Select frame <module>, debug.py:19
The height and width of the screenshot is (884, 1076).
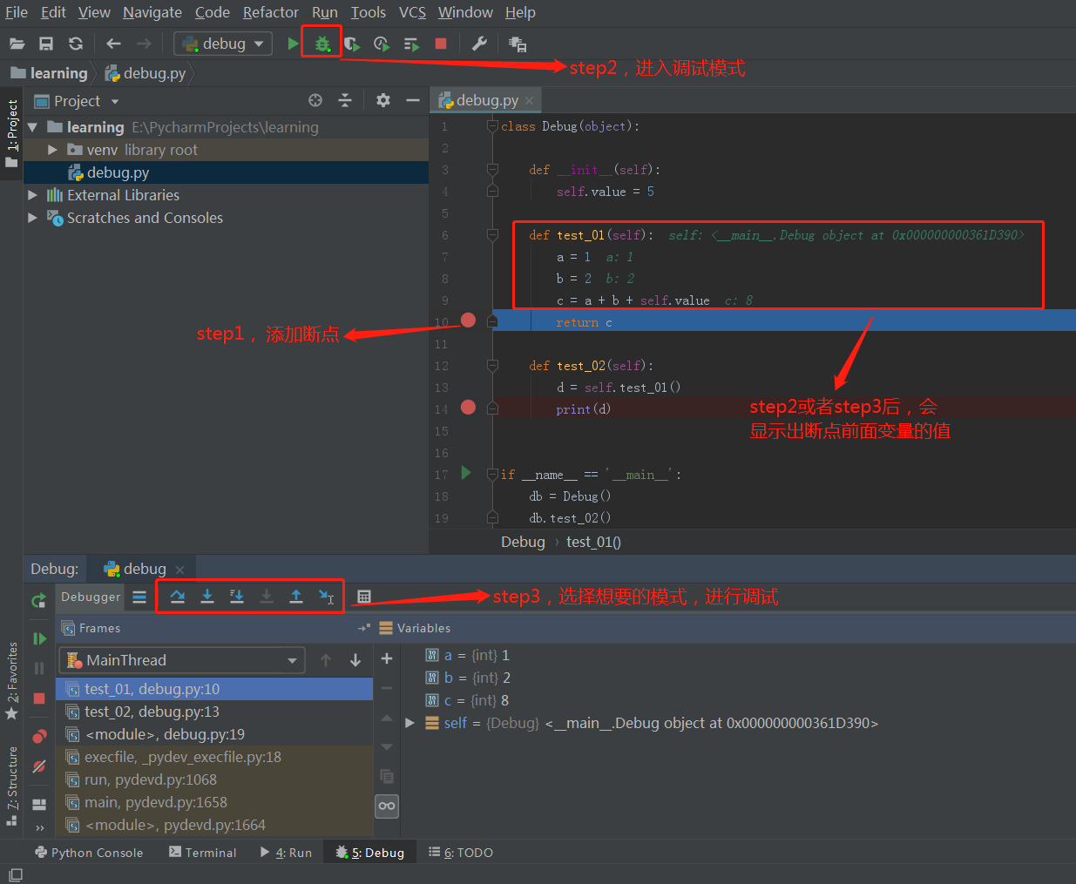tap(214, 734)
